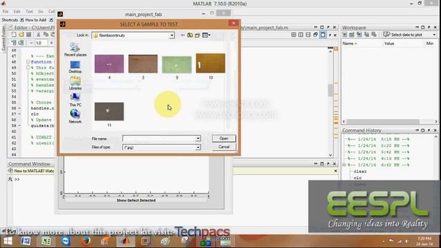441x248 pixels.
Task: Pick the green sample image 9
Action: [x=176, y=65]
